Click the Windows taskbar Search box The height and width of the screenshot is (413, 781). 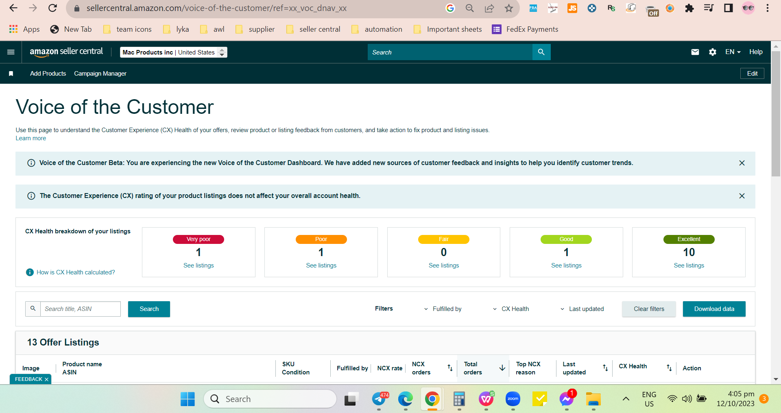click(x=270, y=399)
